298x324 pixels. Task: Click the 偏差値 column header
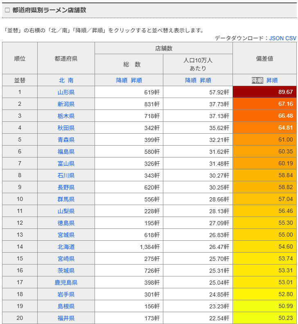pos(264,58)
